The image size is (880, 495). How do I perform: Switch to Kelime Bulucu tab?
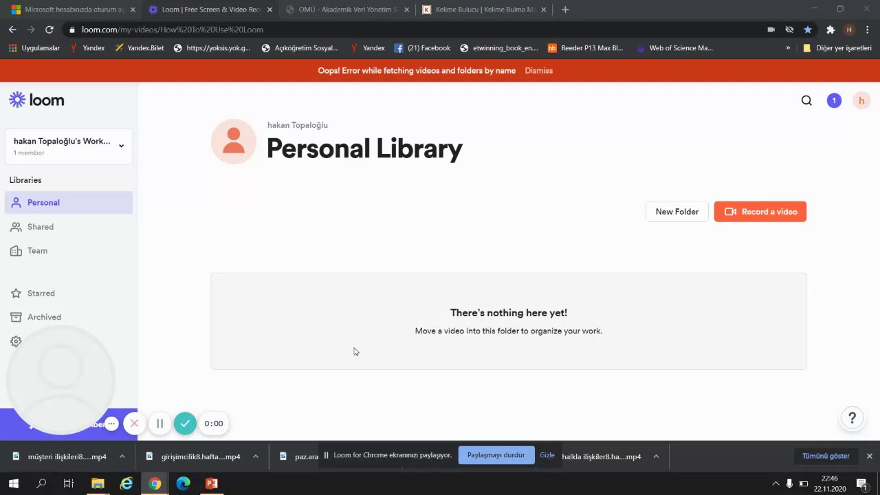coord(485,10)
